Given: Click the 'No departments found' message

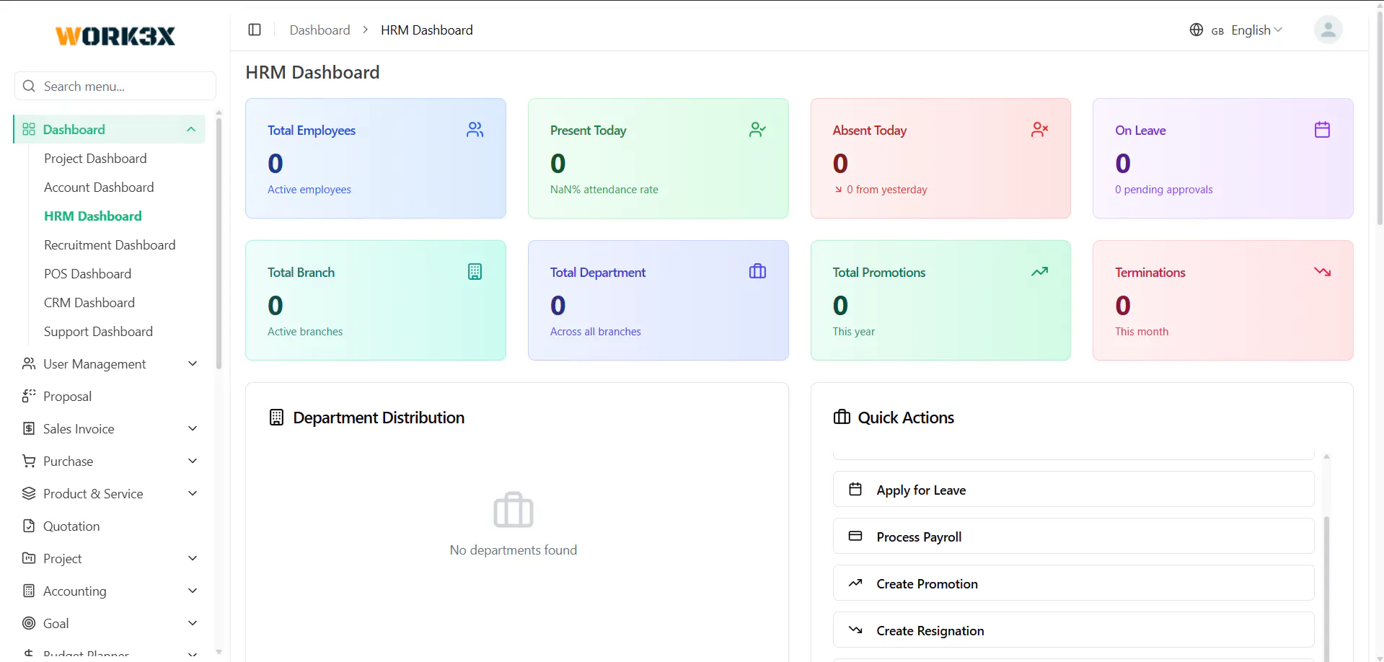Looking at the screenshot, I should click(x=514, y=550).
